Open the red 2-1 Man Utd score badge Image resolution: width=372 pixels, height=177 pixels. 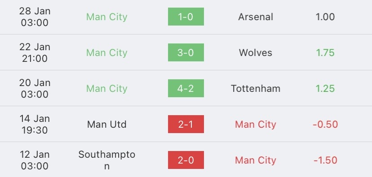186,124
